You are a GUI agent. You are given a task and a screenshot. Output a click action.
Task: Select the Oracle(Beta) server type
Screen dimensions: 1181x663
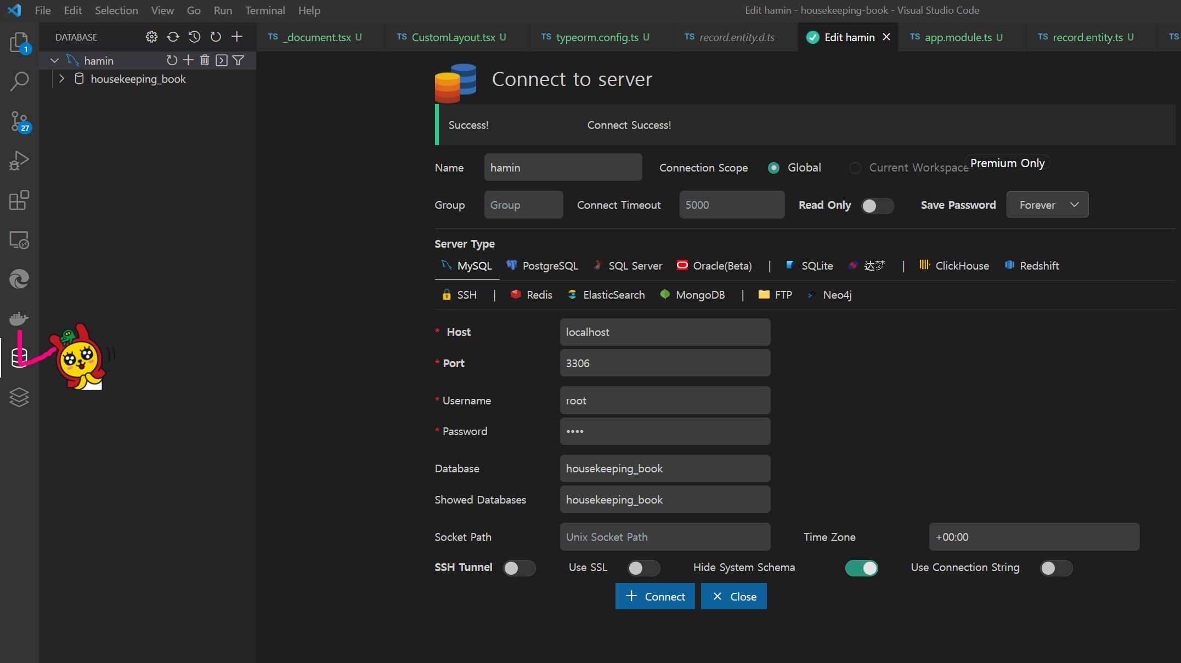tap(714, 266)
